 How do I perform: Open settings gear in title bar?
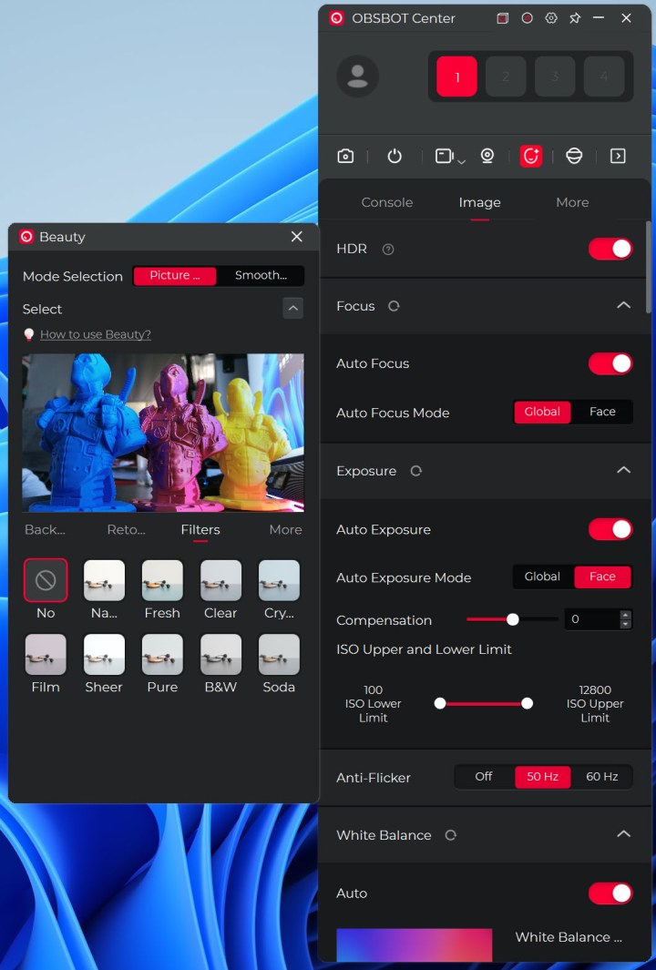[551, 18]
